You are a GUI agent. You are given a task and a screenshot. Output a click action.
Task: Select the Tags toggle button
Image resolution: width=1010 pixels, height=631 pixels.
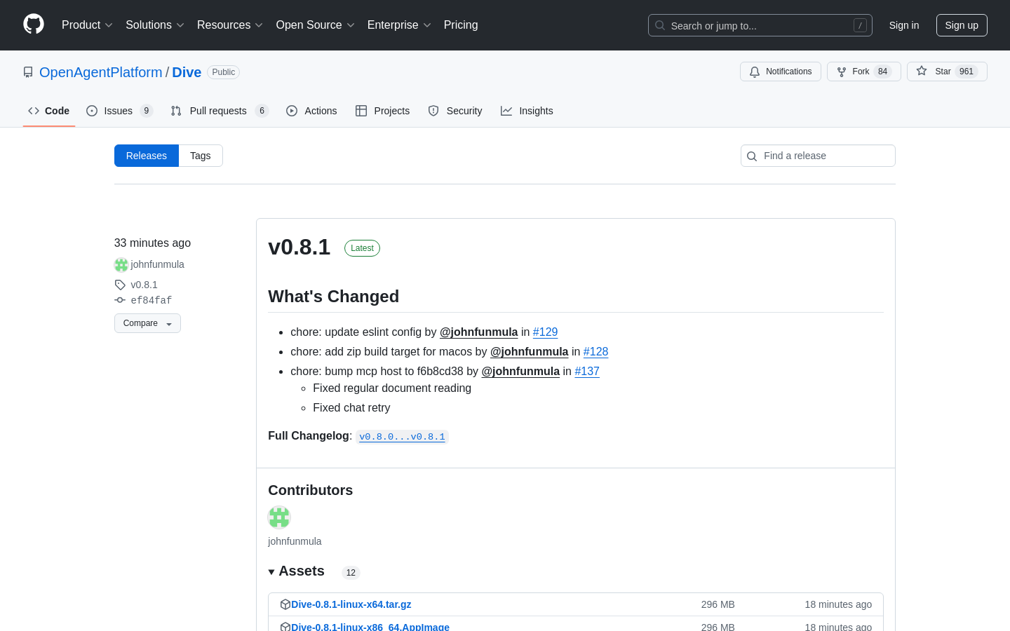coord(201,156)
